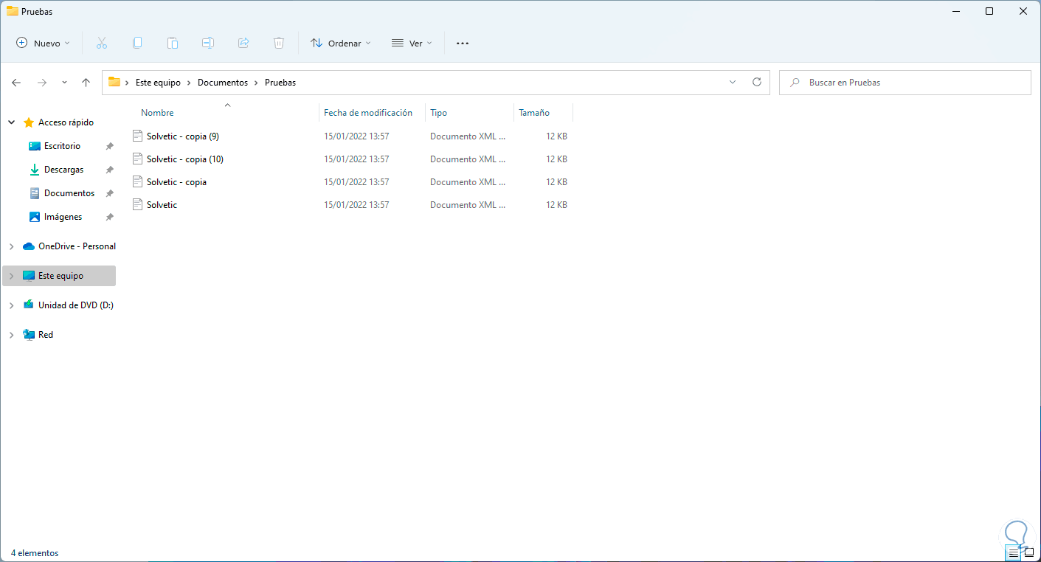Open the Nuevo dropdown menu
Screen dimensions: 1041x562
point(43,44)
